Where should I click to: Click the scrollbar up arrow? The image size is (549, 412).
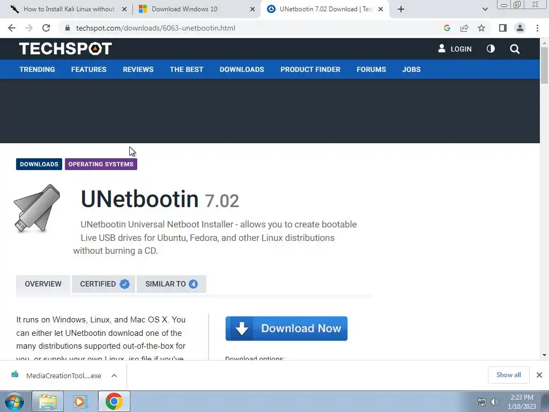coord(544,43)
